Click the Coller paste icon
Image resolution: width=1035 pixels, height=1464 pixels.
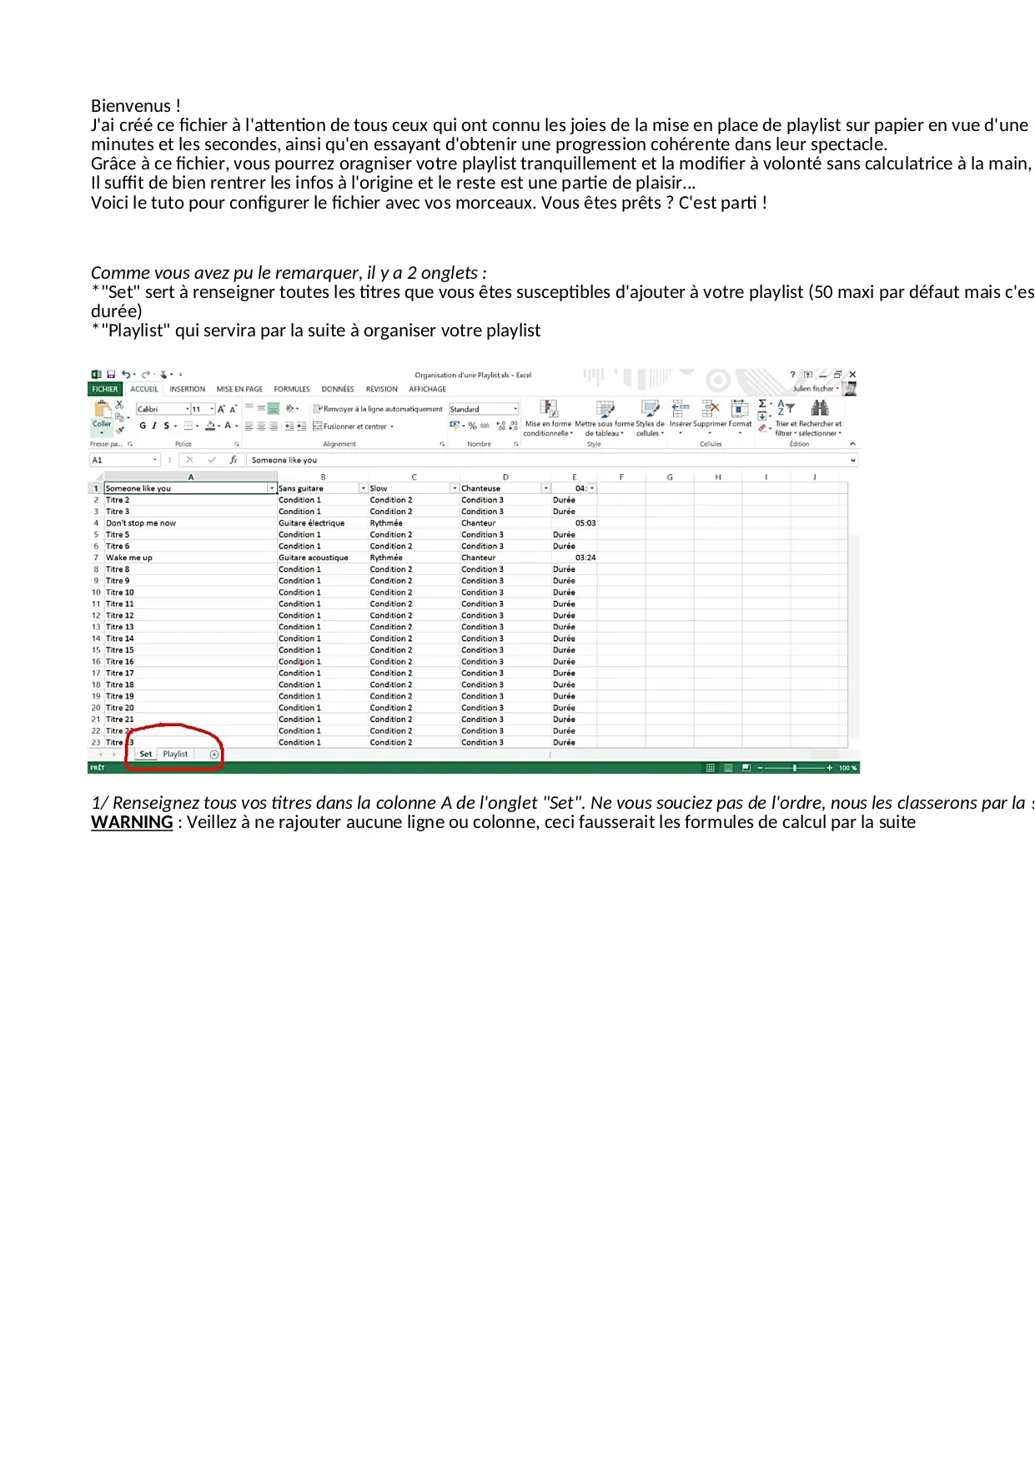click(x=102, y=411)
